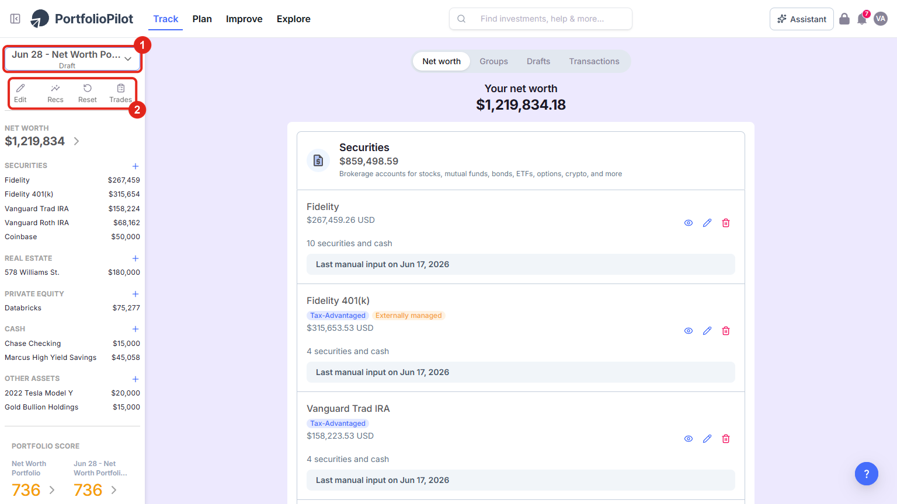Viewport: 897px width, 504px height.
Task: Open Databricks private equity entry
Action: (72, 308)
